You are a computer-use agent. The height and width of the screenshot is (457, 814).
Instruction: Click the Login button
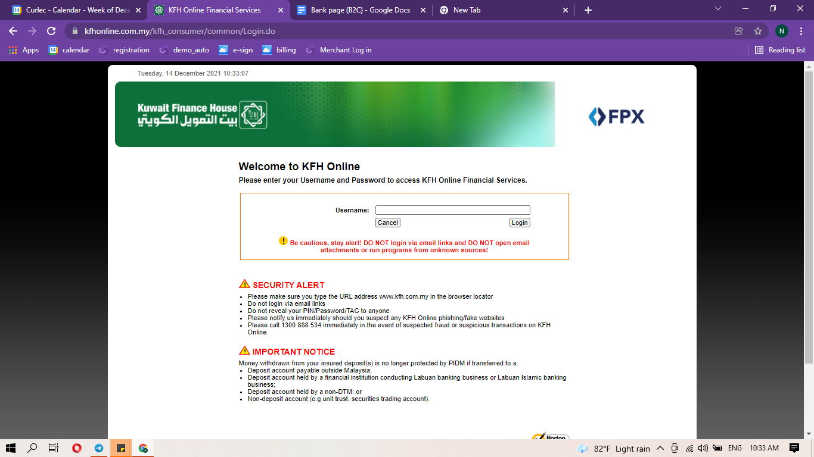pyautogui.click(x=520, y=223)
